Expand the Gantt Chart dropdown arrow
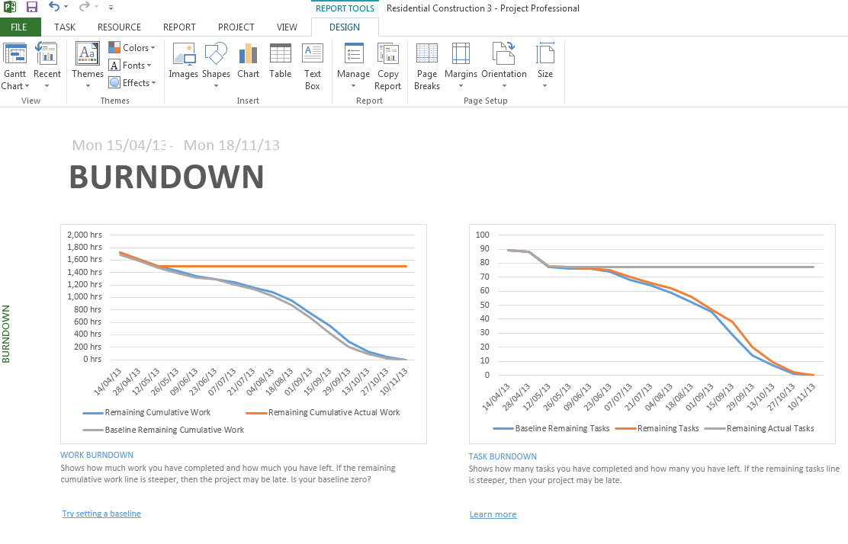This screenshot has height=544, width=848. [27, 86]
